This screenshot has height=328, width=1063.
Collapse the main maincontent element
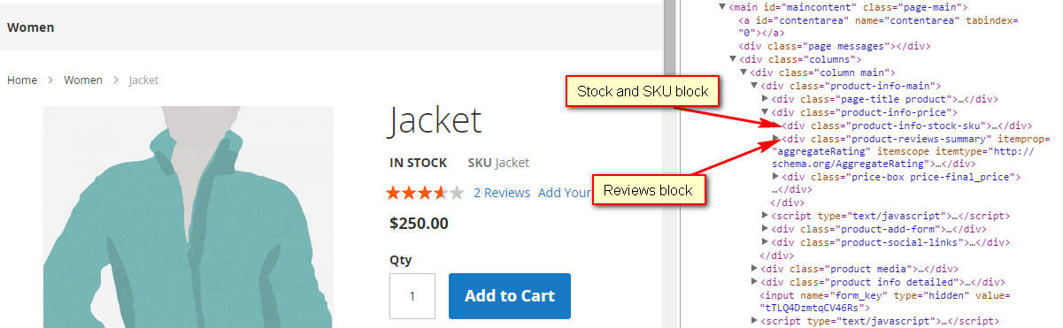pyautogui.click(x=722, y=7)
